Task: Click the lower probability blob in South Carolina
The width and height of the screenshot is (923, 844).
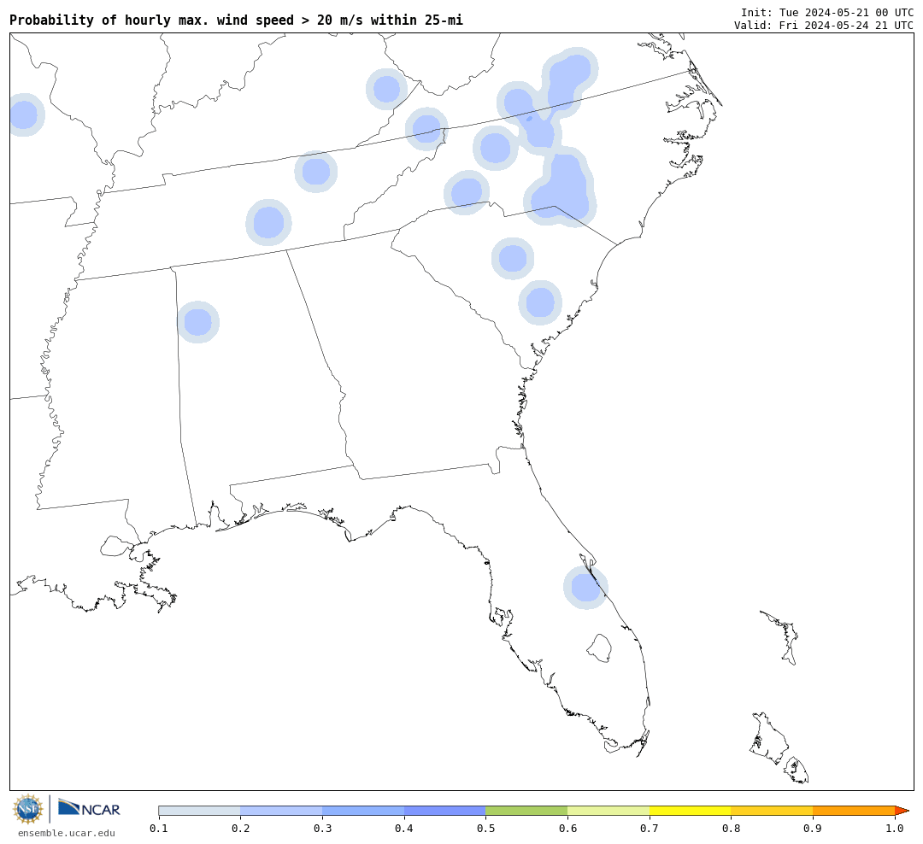Action: (540, 302)
